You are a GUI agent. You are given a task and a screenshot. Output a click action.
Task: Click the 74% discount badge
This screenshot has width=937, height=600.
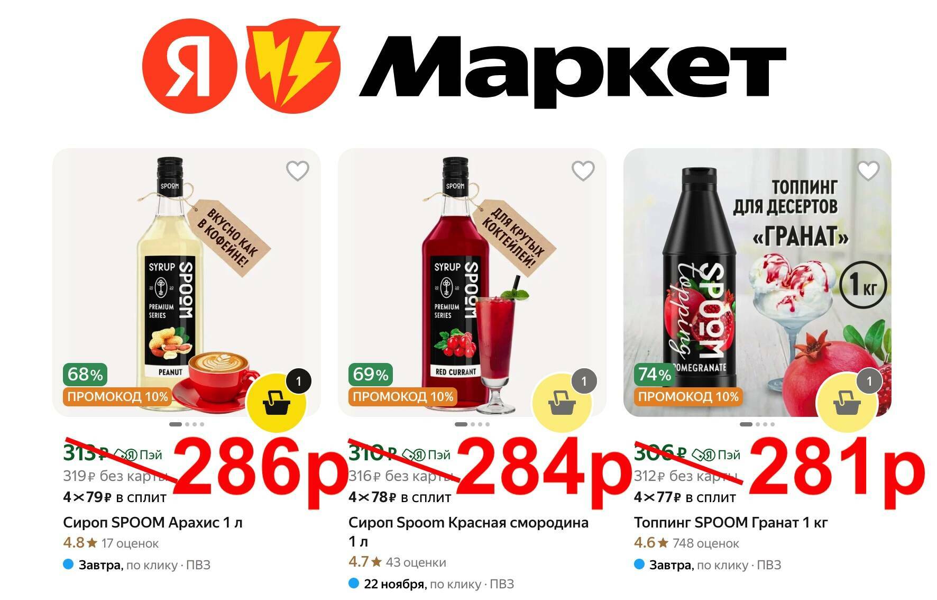pyautogui.click(x=655, y=375)
